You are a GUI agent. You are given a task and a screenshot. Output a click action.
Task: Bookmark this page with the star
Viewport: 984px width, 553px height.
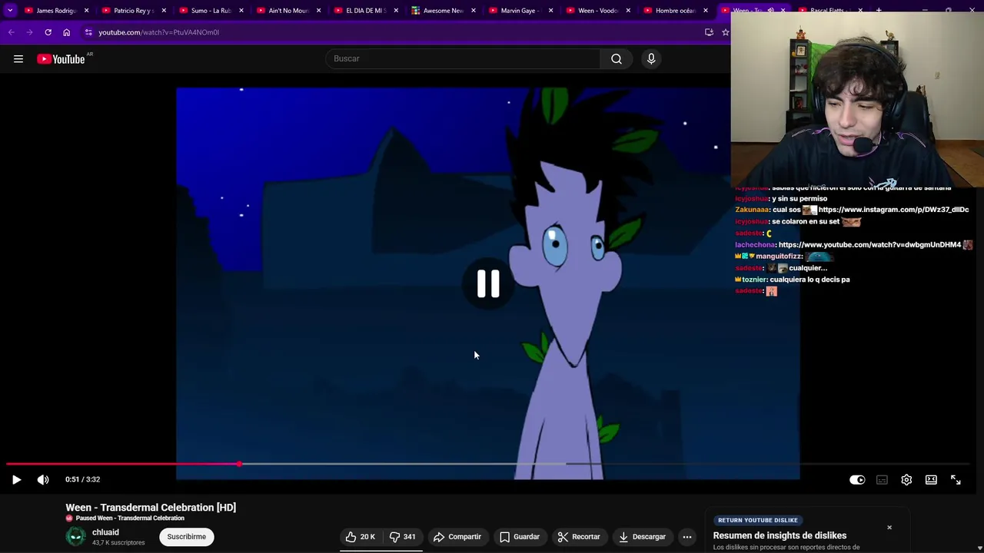click(x=725, y=32)
